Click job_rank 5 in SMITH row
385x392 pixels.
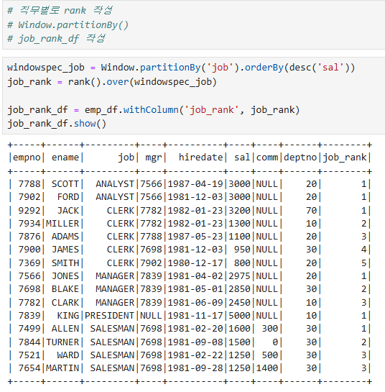[364, 263]
